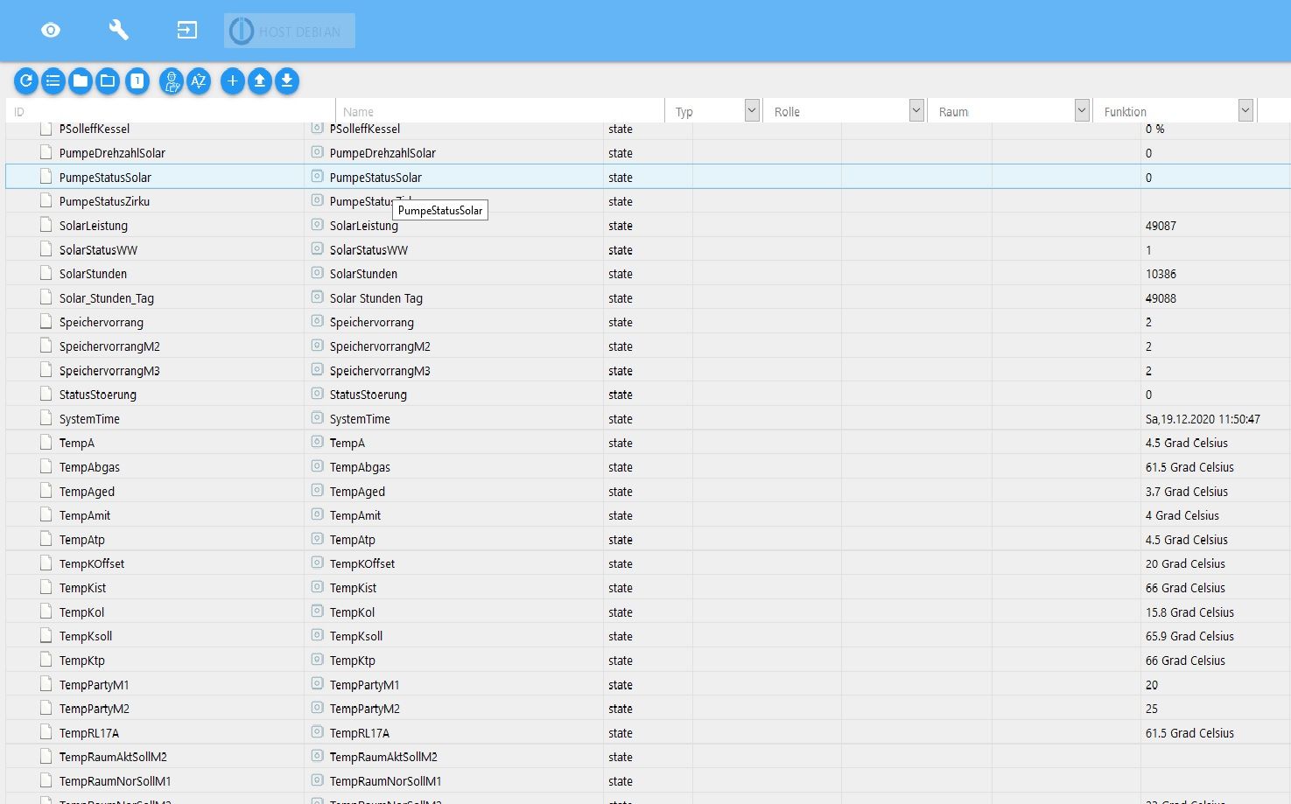Select the TempKsoll ID entry
The image size is (1291, 804).
(86, 636)
